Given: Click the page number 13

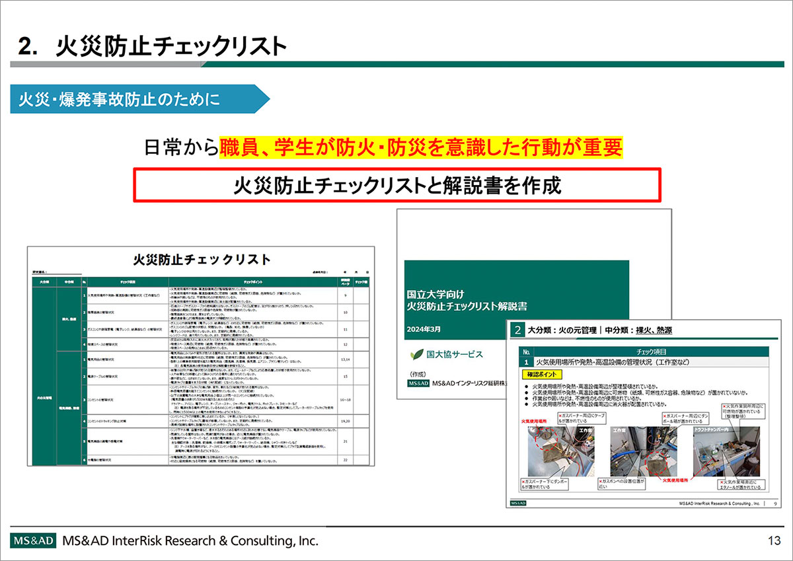Looking at the screenshot, I should point(773,541).
